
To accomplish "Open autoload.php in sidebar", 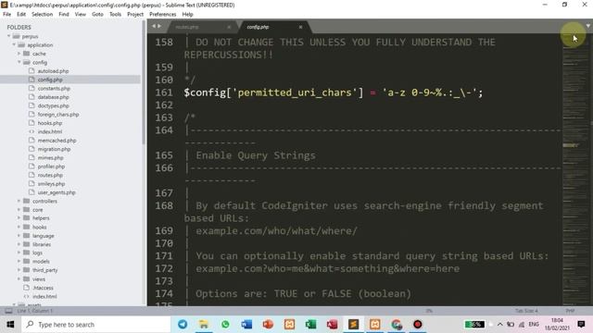I will coord(53,71).
